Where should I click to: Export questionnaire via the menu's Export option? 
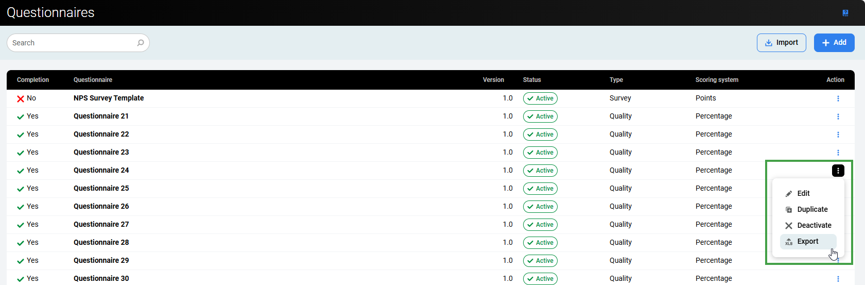coord(807,241)
